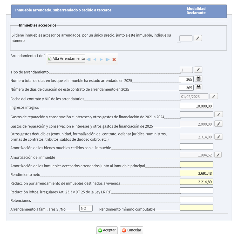Edit Otros gastos deducibles with pencil
Image resolution: width=238 pixels, height=238 pixels.
click(219, 137)
